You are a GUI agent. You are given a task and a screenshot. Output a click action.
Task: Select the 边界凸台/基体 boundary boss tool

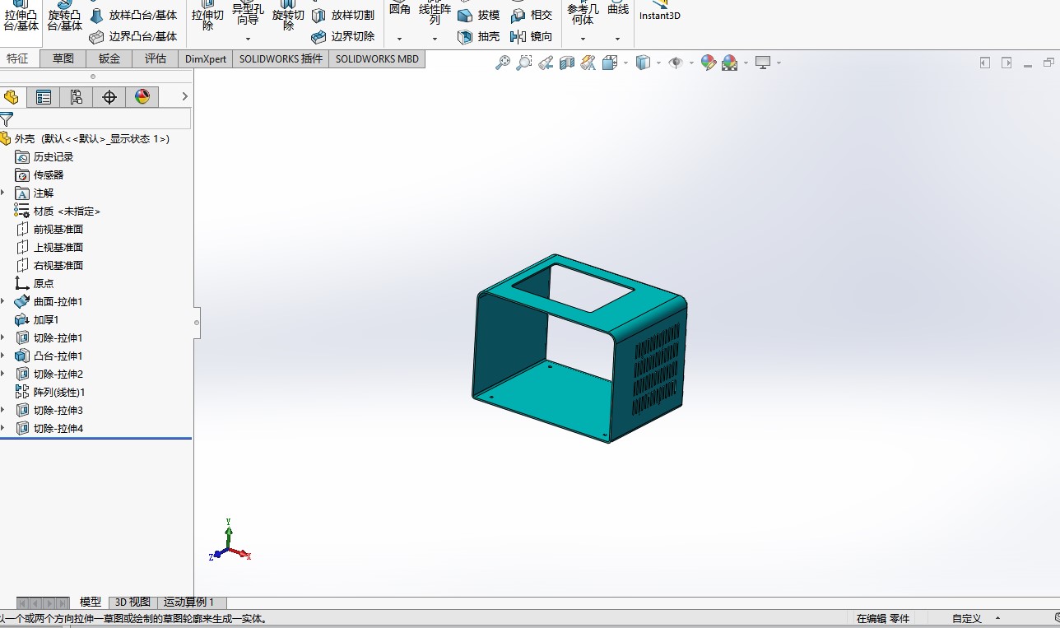tap(133, 36)
